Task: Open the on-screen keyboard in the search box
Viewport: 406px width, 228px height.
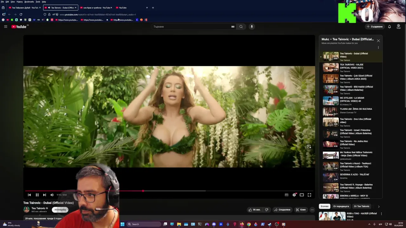Action: [x=233, y=27]
